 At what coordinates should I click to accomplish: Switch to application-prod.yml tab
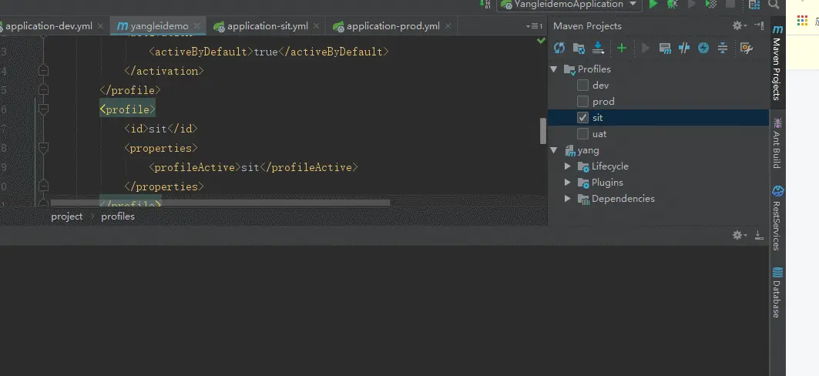coord(391,25)
